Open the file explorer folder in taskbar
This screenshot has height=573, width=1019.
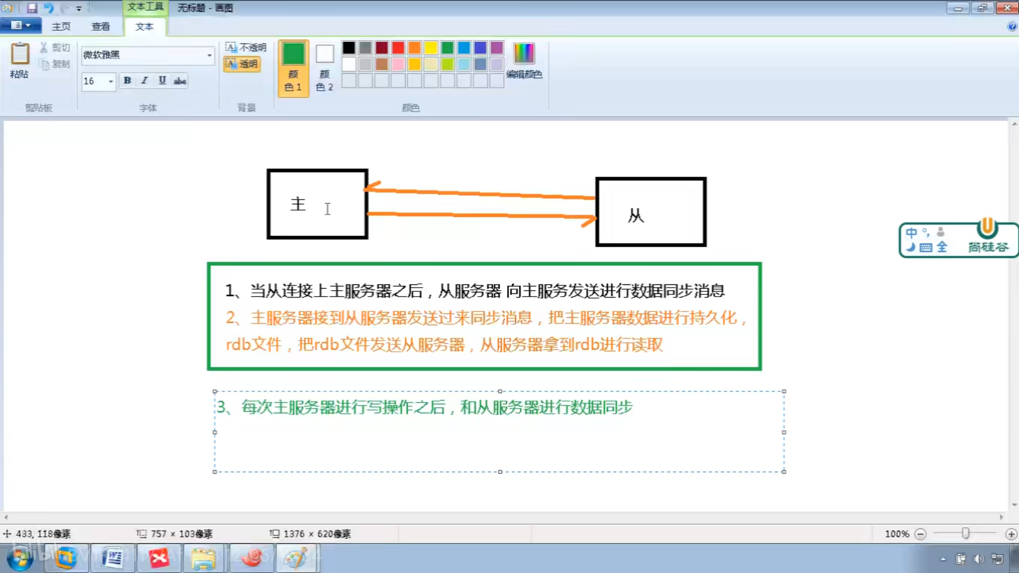[x=204, y=558]
